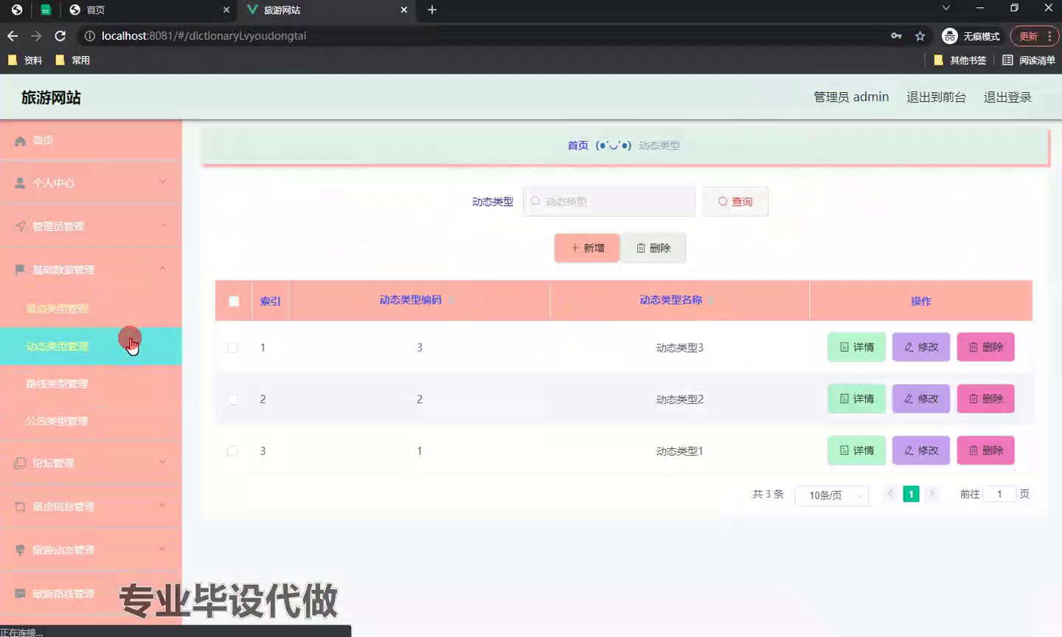Image resolution: width=1062 pixels, height=637 pixels.
Task: Check the checkbox for row 动态类型1
Action: [232, 450]
